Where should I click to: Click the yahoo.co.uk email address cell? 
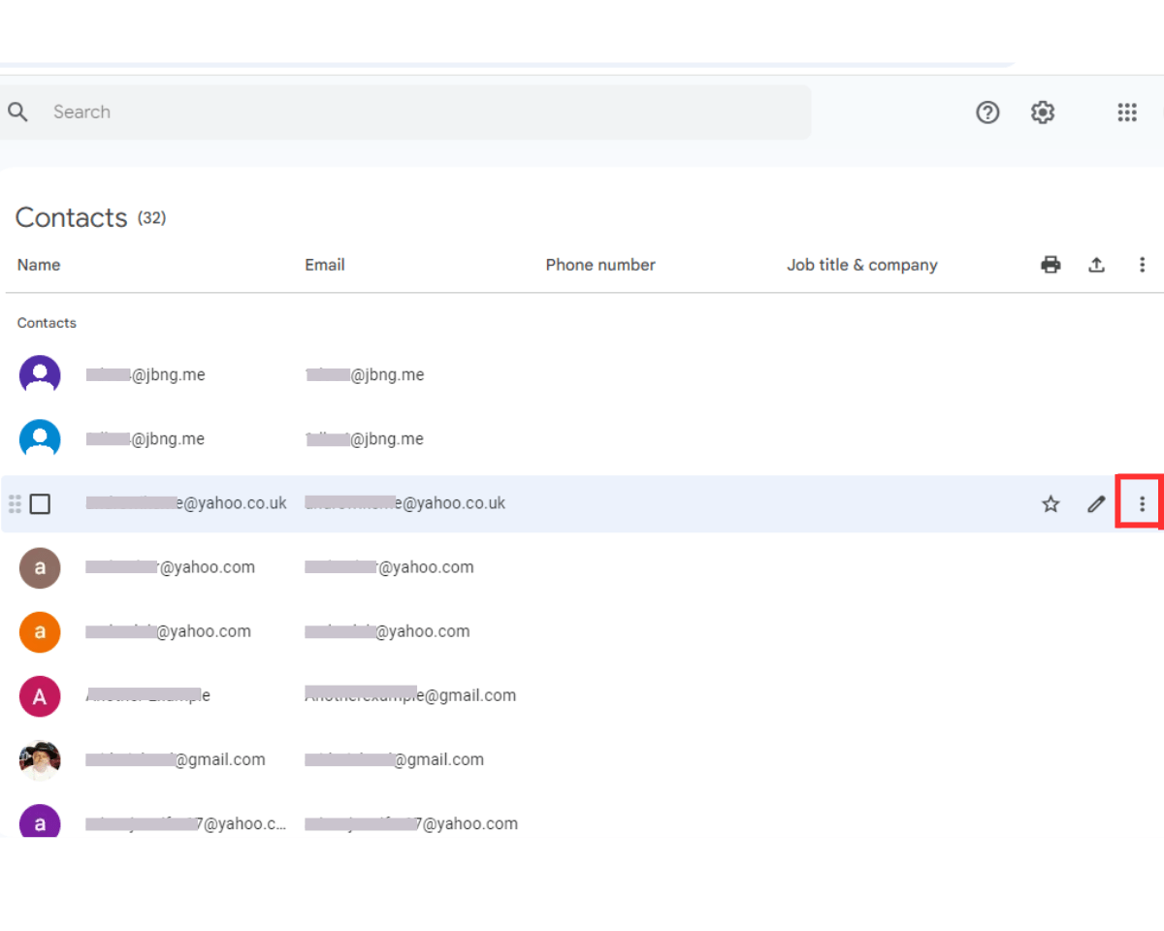(x=405, y=503)
